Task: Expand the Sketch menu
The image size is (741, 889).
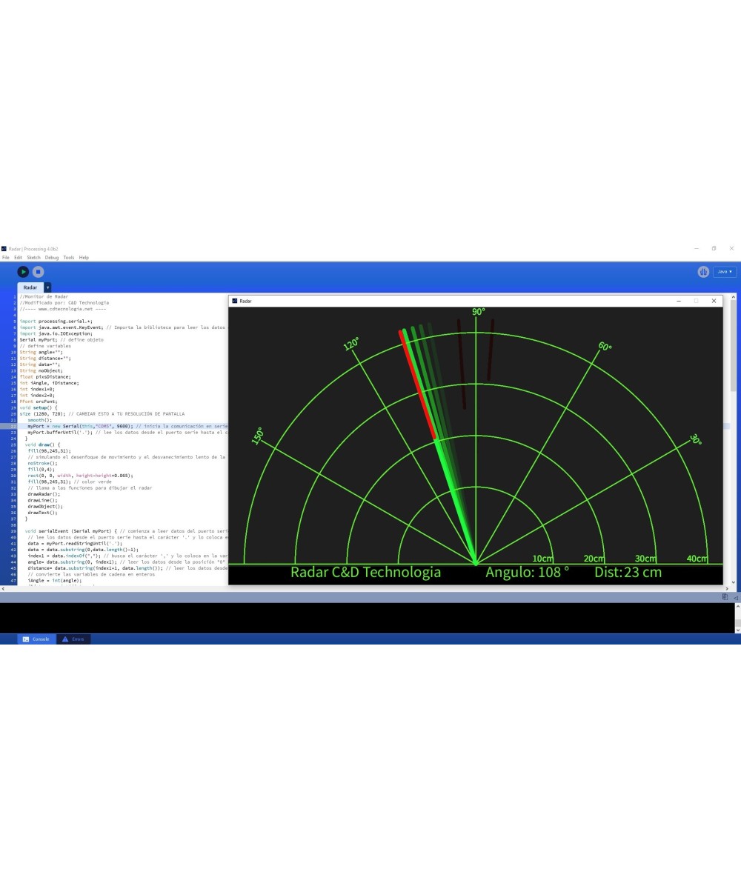Action: 33,257
